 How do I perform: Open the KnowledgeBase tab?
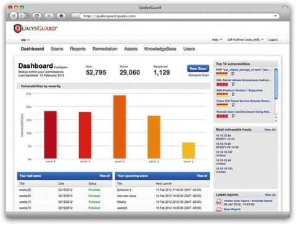click(x=160, y=49)
